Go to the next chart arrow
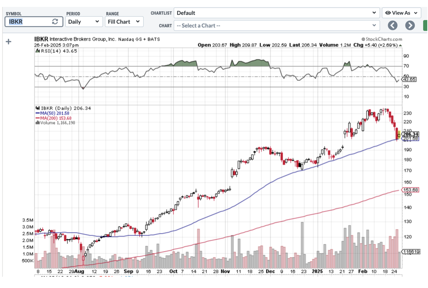 coord(410,25)
